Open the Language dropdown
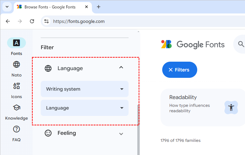This screenshot has width=245, height=155. [x=84, y=108]
